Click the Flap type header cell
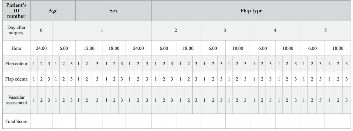The height and width of the screenshot is (131, 353). [x=251, y=11]
